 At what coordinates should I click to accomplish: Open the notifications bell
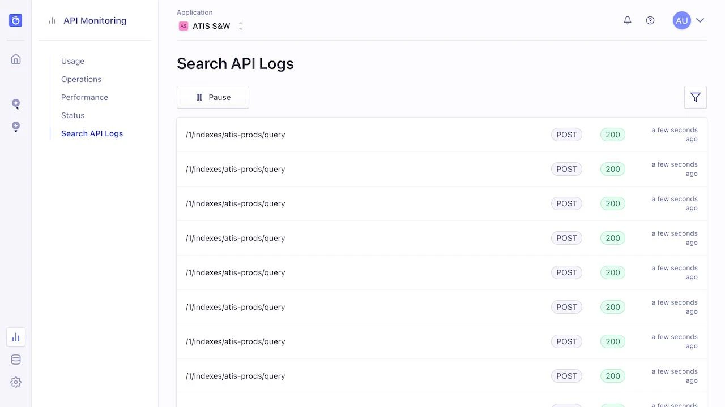click(628, 20)
